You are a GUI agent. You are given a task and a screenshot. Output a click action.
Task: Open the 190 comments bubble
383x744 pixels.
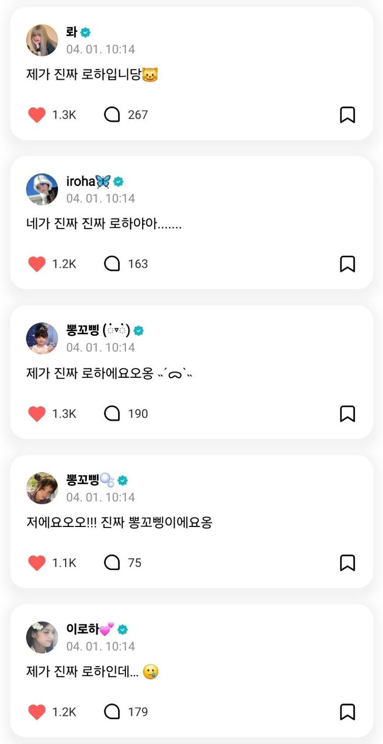(x=112, y=414)
